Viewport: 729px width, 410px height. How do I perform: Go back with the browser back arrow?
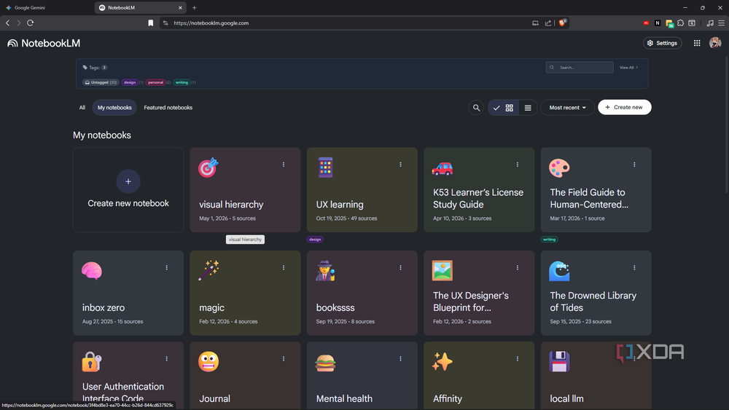coord(8,23)
